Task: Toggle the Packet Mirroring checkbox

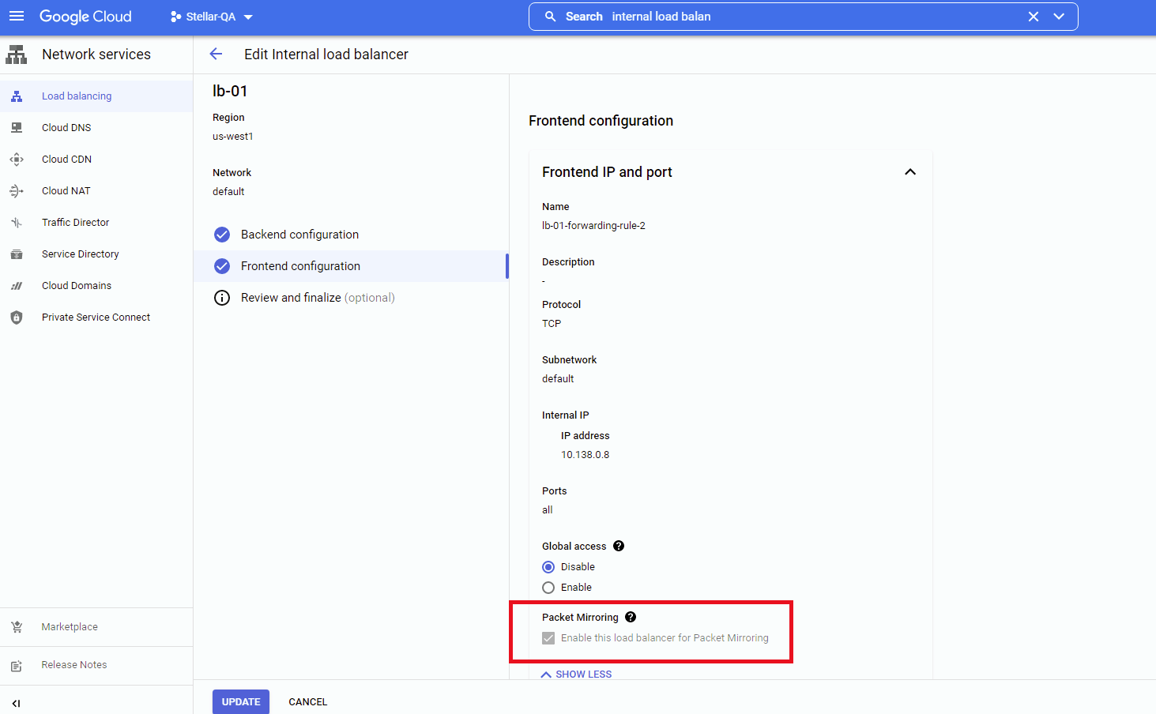Action: click(x=548, y=638)
